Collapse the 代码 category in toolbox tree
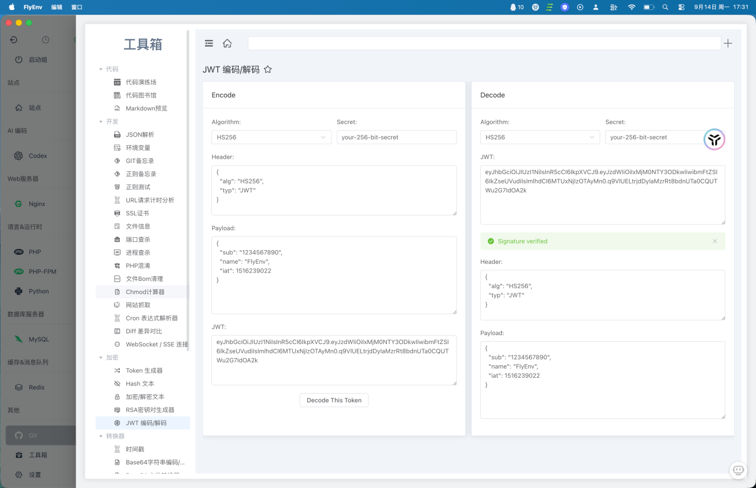Screen dimensions: 756x488 point(101,69)
